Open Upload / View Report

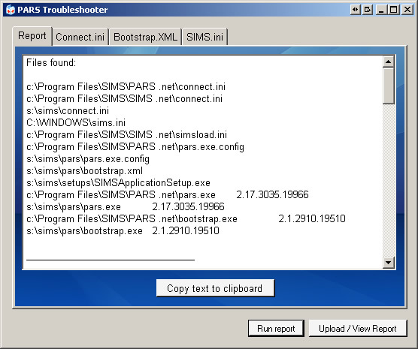pyautogui.click(x=358, y=328)
